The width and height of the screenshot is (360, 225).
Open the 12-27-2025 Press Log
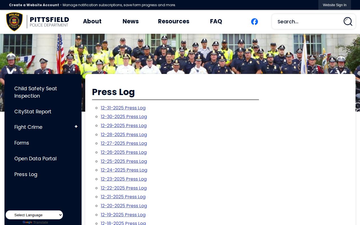[x=124, y=143]
